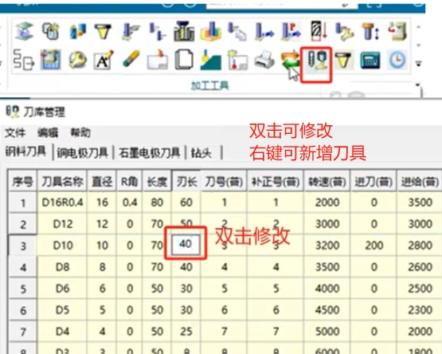This screenshot has height=354, width=442.
Task: Select row header 5 in tool table
Action: [23, 289]
